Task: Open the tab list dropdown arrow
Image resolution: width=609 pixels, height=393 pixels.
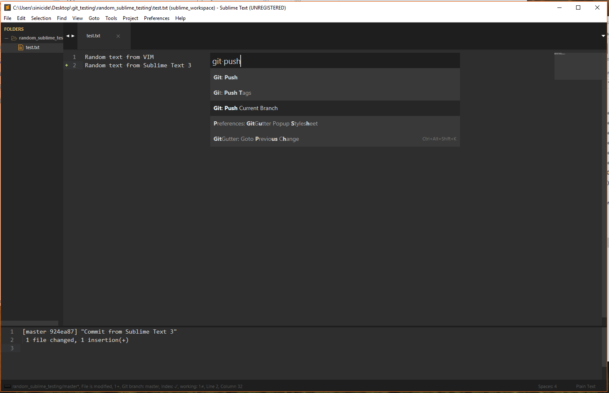Action: (x=603, y=36)
